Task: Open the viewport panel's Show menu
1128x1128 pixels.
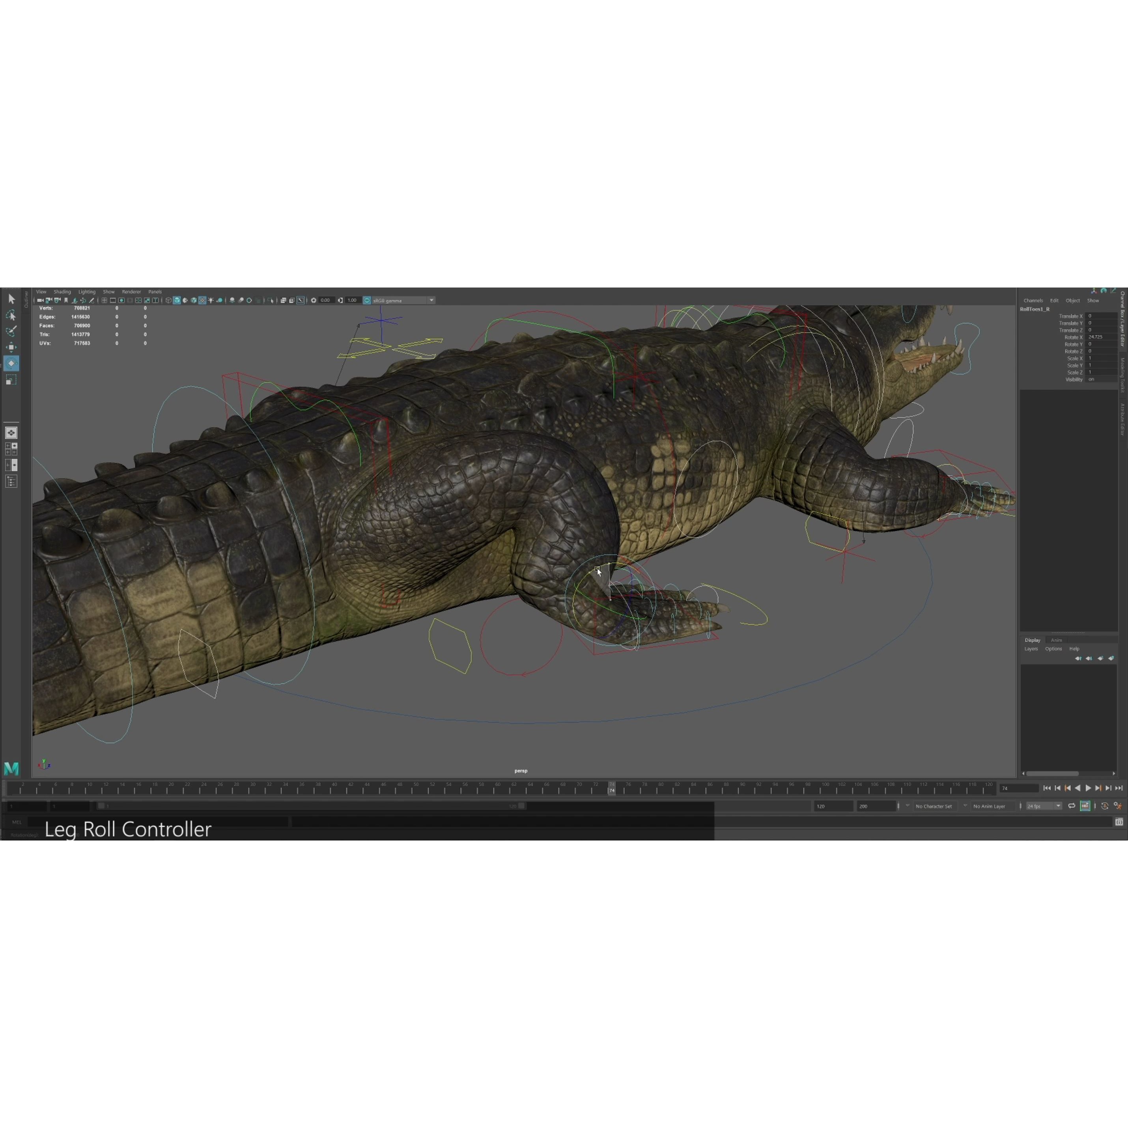Action: (x=108, y=291)
